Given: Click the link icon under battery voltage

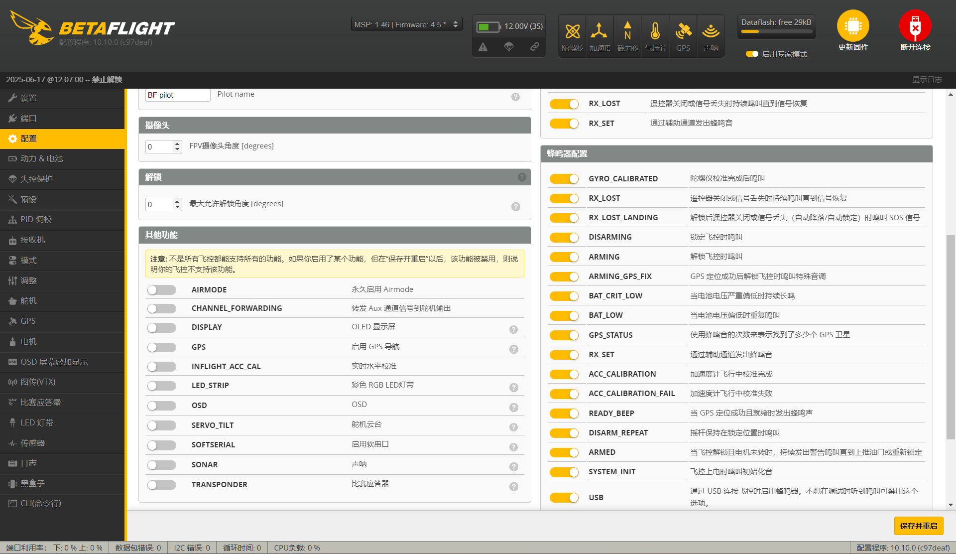Looking at the screenshot, I should click(535, 47).
